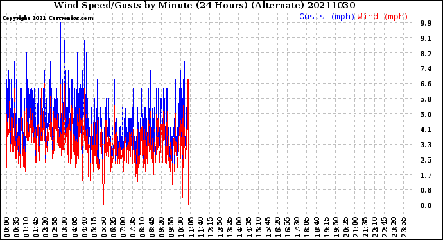Viewport: 443px width, 240px height.
Task: Click the 9.1 y-axis label
Action: click(426, 38)
